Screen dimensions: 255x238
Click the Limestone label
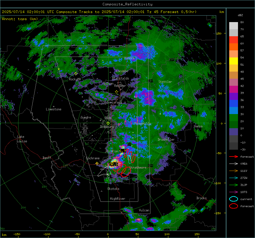[x=54, y=109]
